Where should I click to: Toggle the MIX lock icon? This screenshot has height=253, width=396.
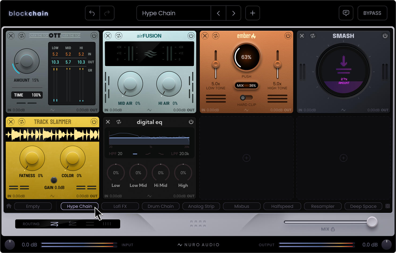(333, 229)
